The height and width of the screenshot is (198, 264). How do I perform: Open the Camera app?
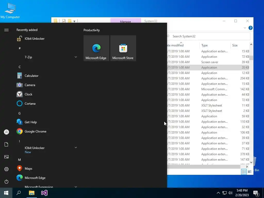click(x=46, y=85)
